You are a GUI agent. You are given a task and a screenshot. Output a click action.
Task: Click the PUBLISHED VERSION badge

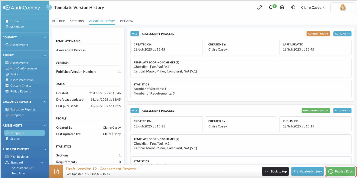tap(316, 111)
